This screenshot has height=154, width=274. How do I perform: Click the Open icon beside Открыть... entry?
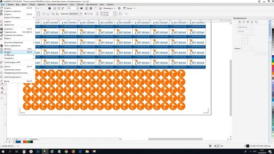(2, 14)
